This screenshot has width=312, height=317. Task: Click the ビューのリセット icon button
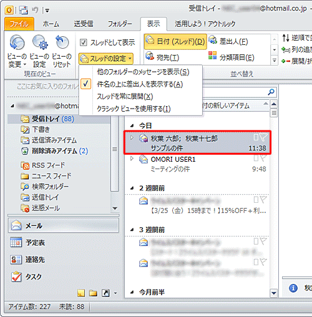coord(62,51)
